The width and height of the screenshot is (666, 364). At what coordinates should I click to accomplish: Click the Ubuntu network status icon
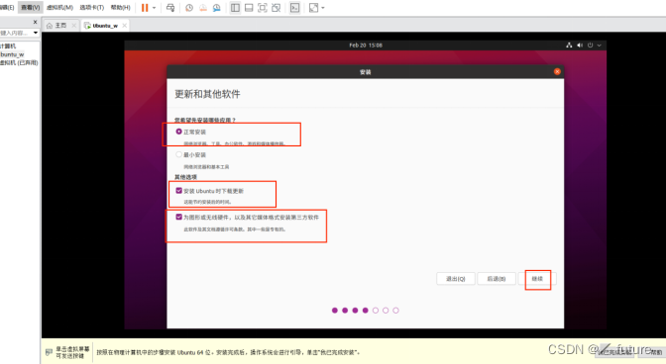pos(569,45)
